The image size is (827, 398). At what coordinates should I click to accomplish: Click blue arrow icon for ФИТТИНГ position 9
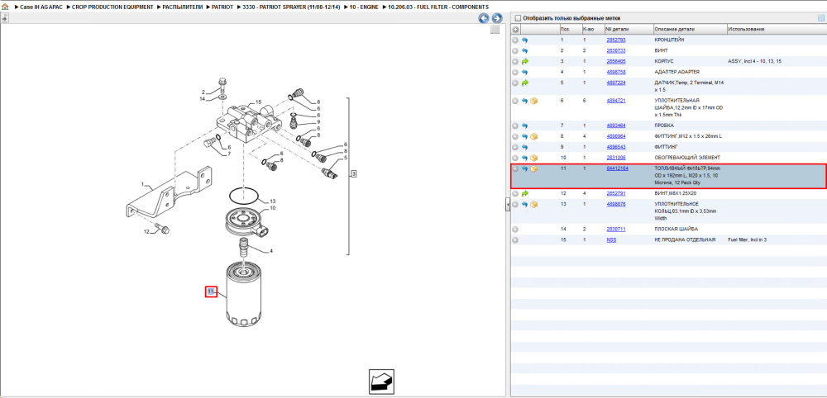pos(524,147)
